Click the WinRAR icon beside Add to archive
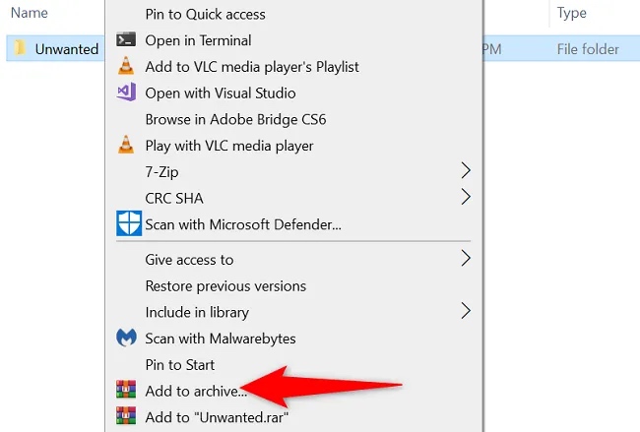This screenshot has width=640, height=432. 126,390
